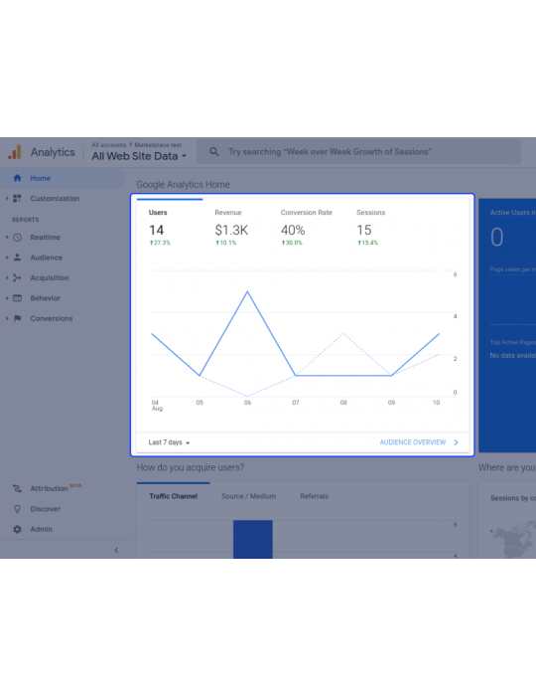536x696 pixels.
Task: Click the Google Analytics Home heading
Action: (183, 184)
